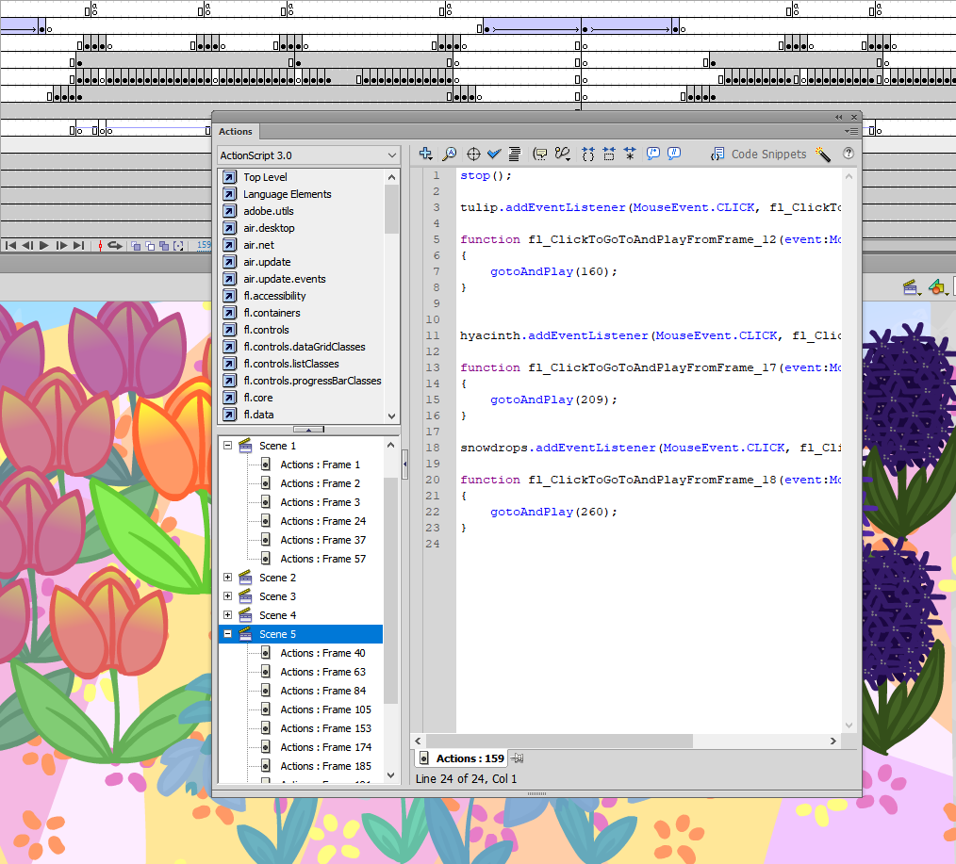This screenshot has height=864, width=956.
Task: Click Apply block comment icon
Action: click(653, 154)
